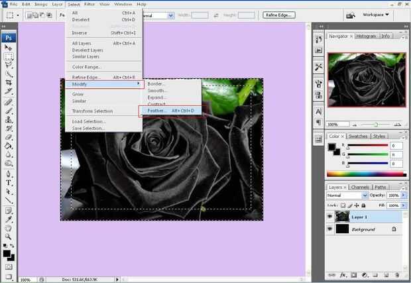Viewport: 411px width, 283px height.
Task: Open the Workspace dropdown
Action: click(x=377, y=15)
